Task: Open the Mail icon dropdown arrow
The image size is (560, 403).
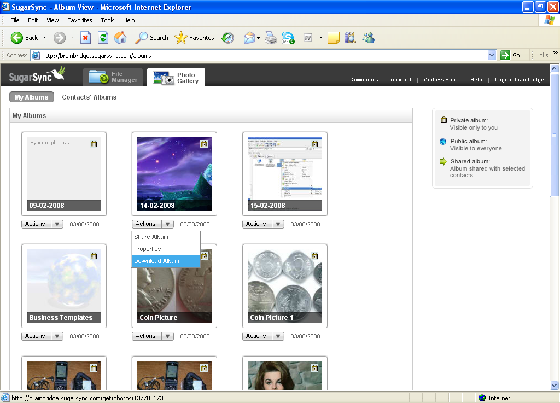Action: tap(258, 38)
